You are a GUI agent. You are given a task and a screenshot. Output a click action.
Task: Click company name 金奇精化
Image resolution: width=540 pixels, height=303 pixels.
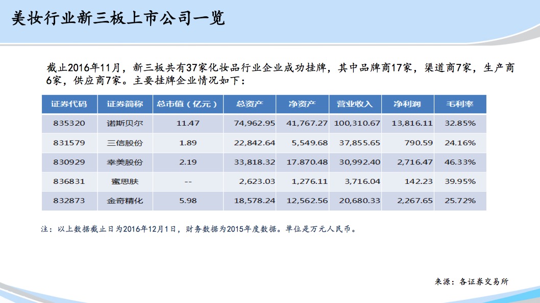click(x=125, y=201)
